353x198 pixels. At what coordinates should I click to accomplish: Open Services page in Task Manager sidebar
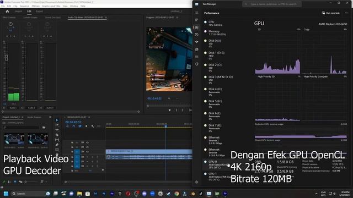197,64
